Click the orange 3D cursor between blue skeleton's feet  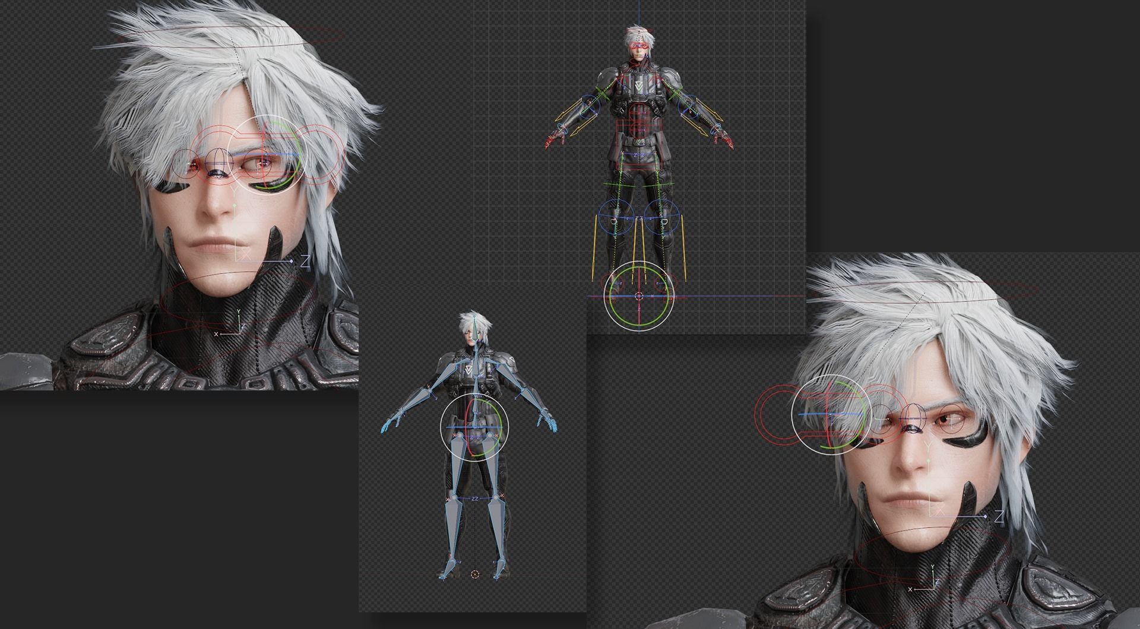point(474,574)
